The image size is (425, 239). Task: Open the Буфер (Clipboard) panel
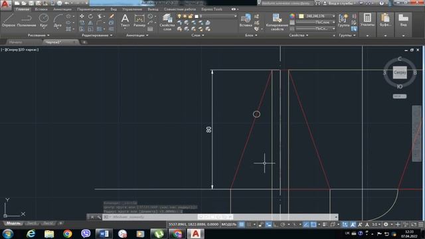pyautogui.click(x=385, y=21)
